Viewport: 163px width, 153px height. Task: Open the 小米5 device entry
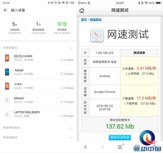tap(38, 86)
